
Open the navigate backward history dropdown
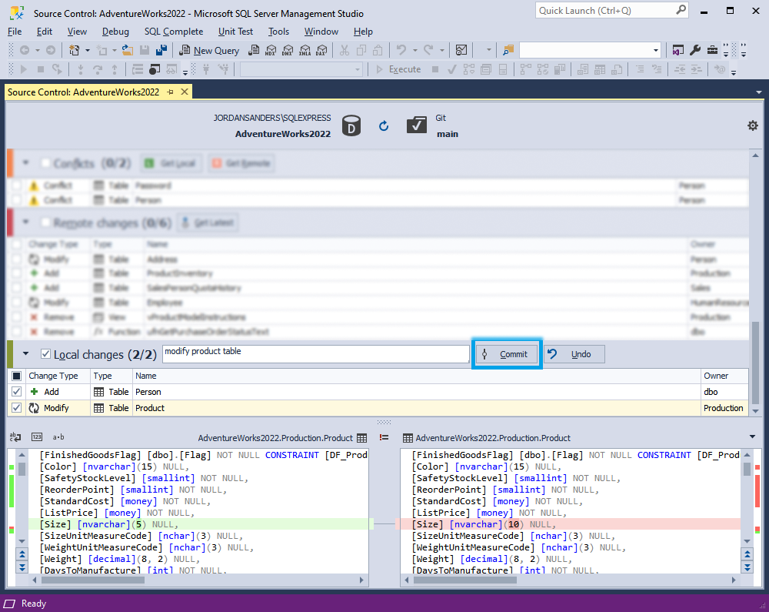[x=37, y=50]
